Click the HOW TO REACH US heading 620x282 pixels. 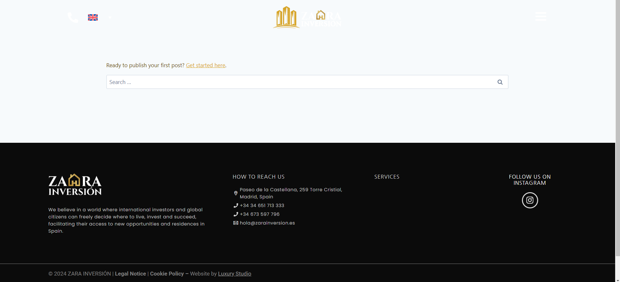point(259,177)
